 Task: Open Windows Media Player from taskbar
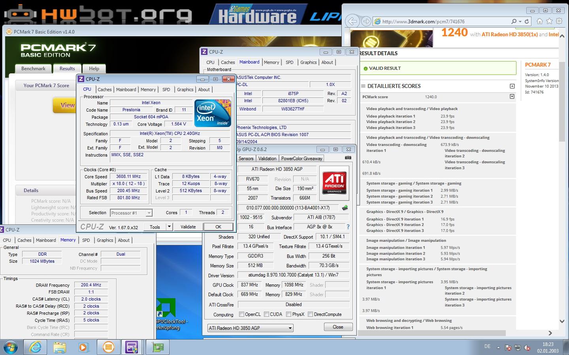tap(83, 347)
